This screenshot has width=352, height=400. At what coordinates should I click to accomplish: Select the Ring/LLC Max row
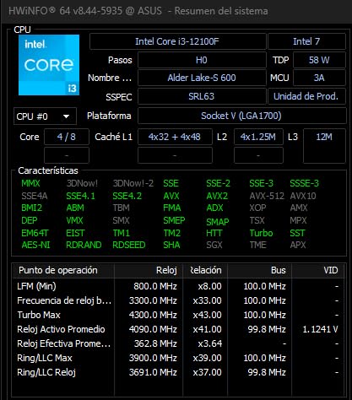click(179, 358)
